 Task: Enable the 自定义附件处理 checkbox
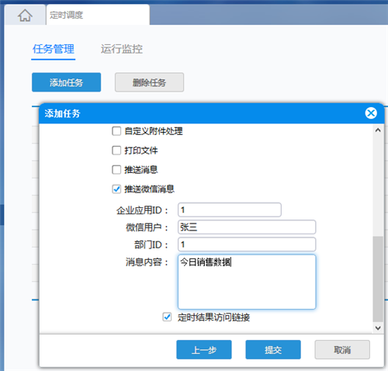pos(116,131)
